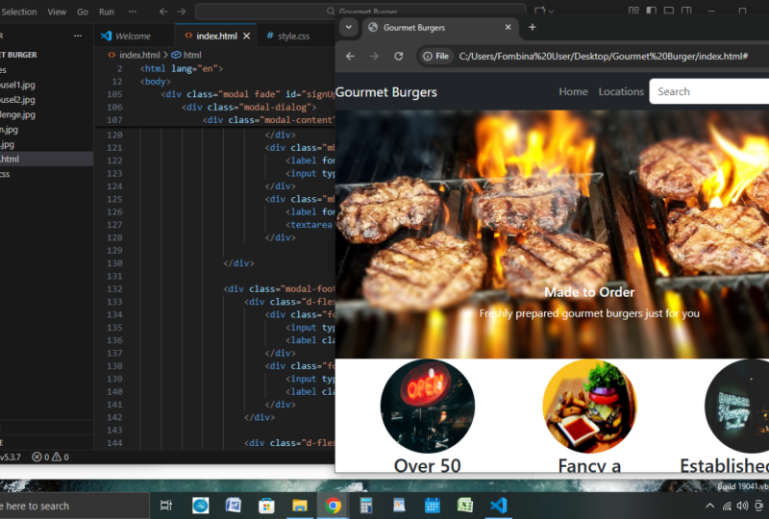Image resolution: width=769 pixels, height=519 pixels.
Task: Open Microsoft Store from taskbar
Action: coord(266,506)
